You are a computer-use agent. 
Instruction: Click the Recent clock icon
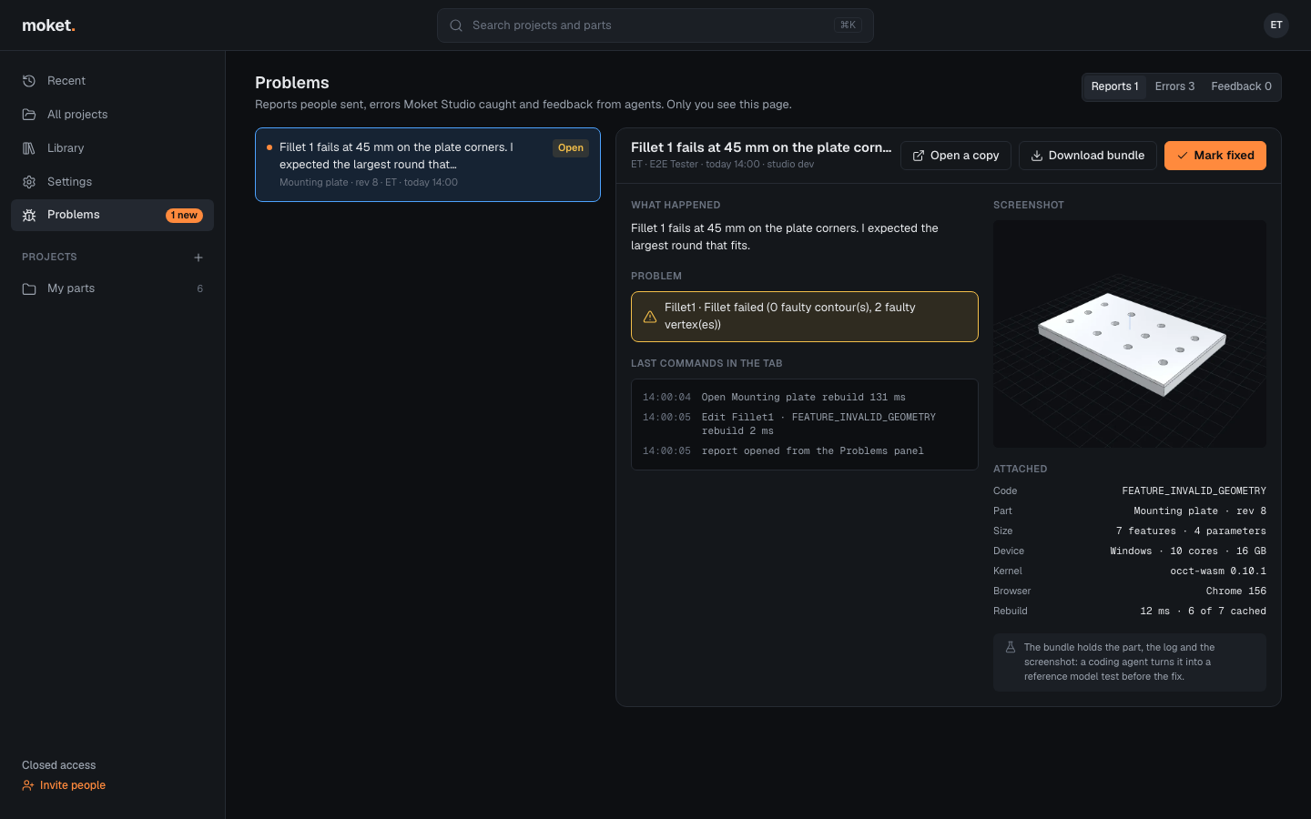pyautogui.click(x=29, y=81)
